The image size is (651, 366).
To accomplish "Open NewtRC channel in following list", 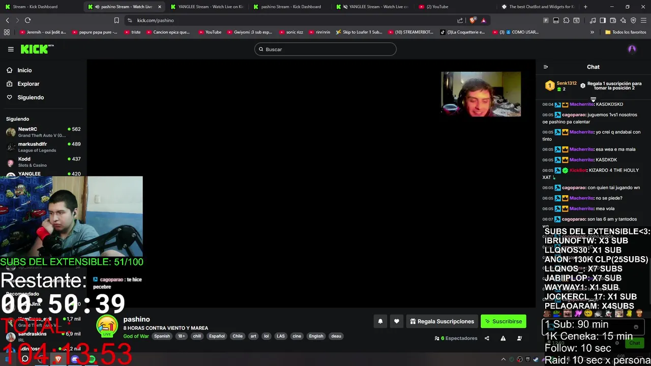I will pyautogui.click(x=43, y=132).
